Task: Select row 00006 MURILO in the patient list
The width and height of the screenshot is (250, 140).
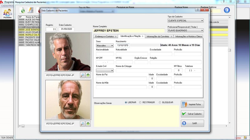Action: (x=29, y=35)
